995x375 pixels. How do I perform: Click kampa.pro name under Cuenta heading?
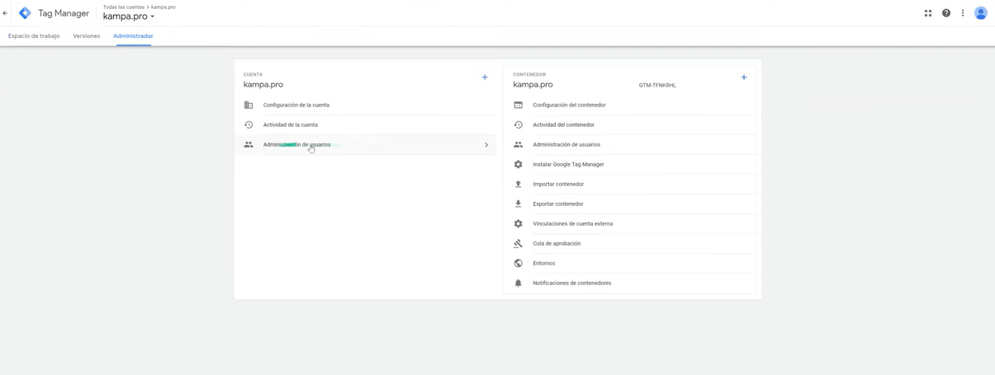pos(263,85)
